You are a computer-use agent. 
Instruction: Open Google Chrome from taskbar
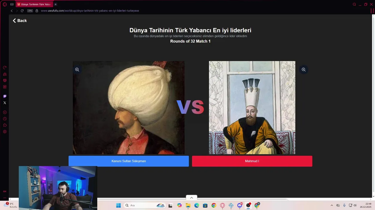(x=214, y=205)
